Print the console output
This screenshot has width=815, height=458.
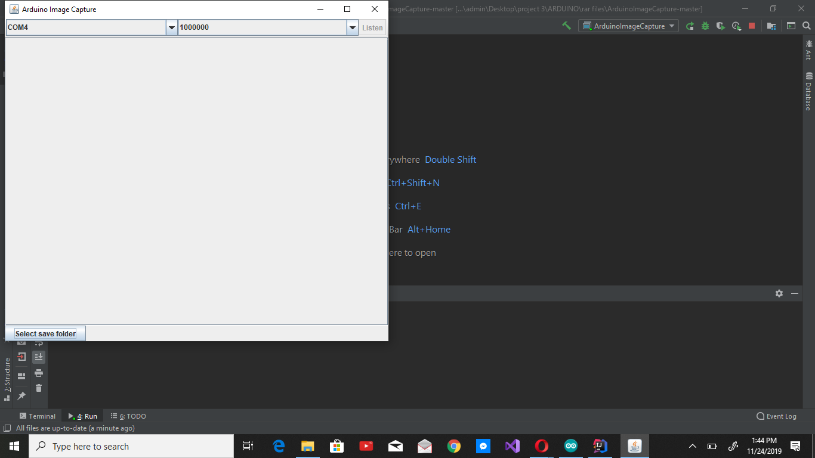point(38,374)
